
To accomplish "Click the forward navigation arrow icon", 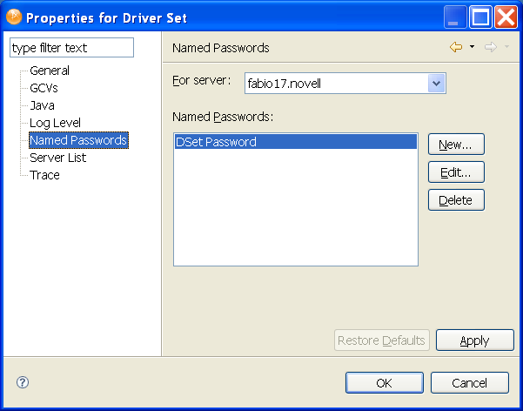I will pos(491,47).
